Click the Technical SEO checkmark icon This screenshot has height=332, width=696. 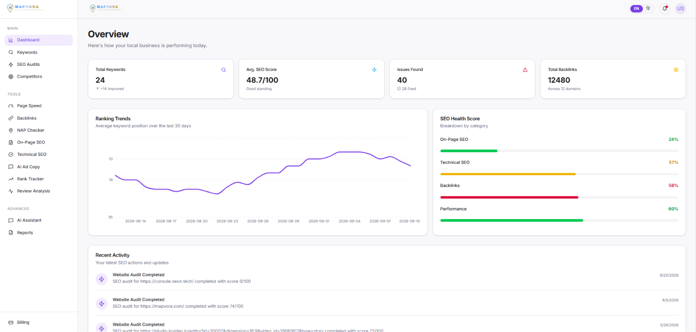(x=11, y=155)
